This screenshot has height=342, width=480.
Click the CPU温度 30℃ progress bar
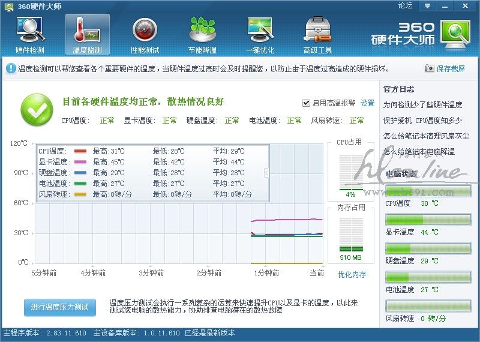click(428, 191)
